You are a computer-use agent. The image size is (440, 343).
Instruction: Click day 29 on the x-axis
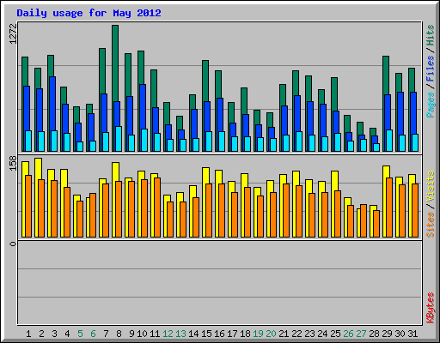coord(387,334)
